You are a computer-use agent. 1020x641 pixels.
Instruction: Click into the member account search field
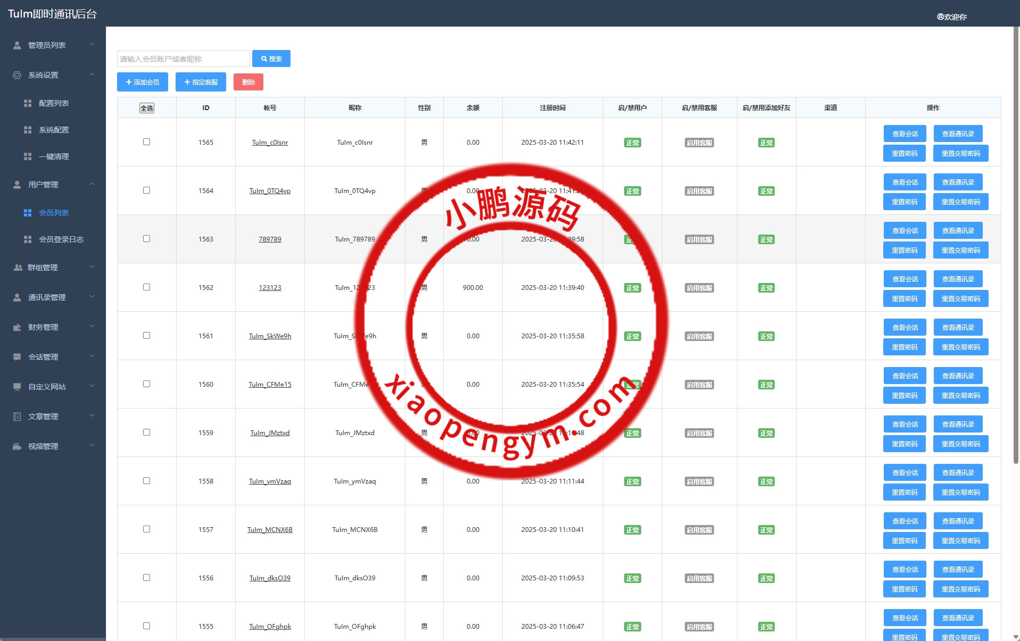coord(184,59)
